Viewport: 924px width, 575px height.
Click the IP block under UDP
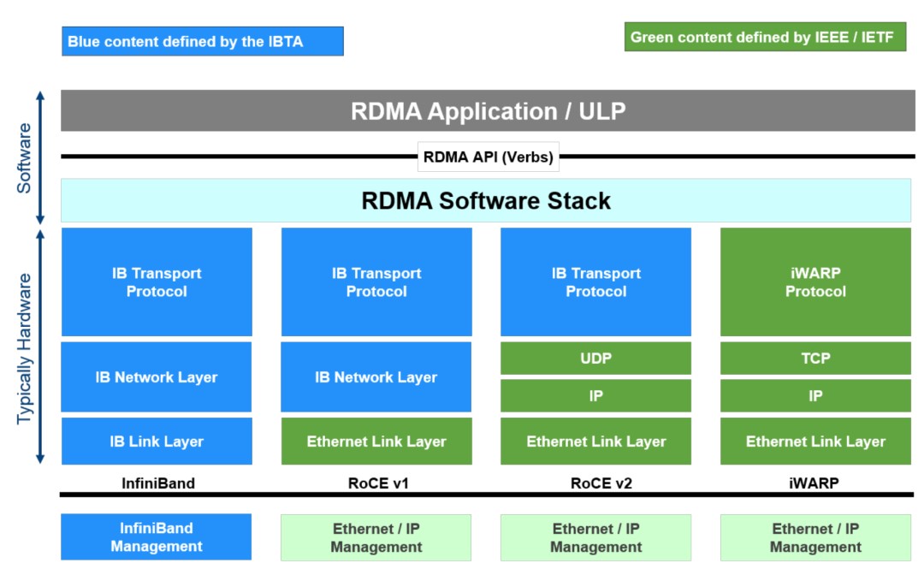[x=595, y=395]
